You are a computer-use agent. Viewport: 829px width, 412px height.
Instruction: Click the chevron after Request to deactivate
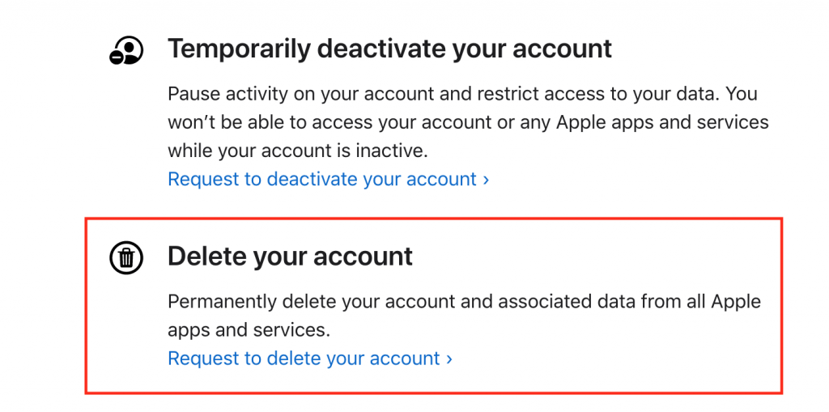(x=486, y=180)
